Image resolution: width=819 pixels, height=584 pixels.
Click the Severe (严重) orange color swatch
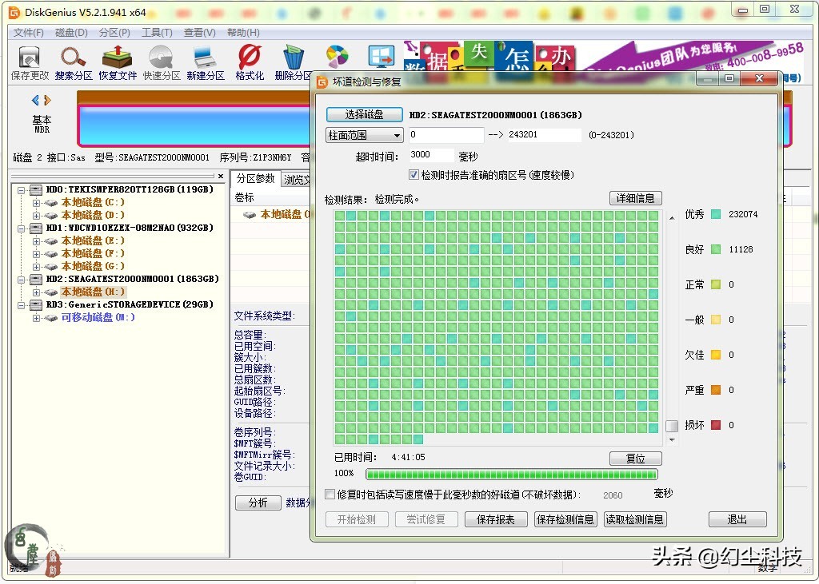(x=716, y=390)
